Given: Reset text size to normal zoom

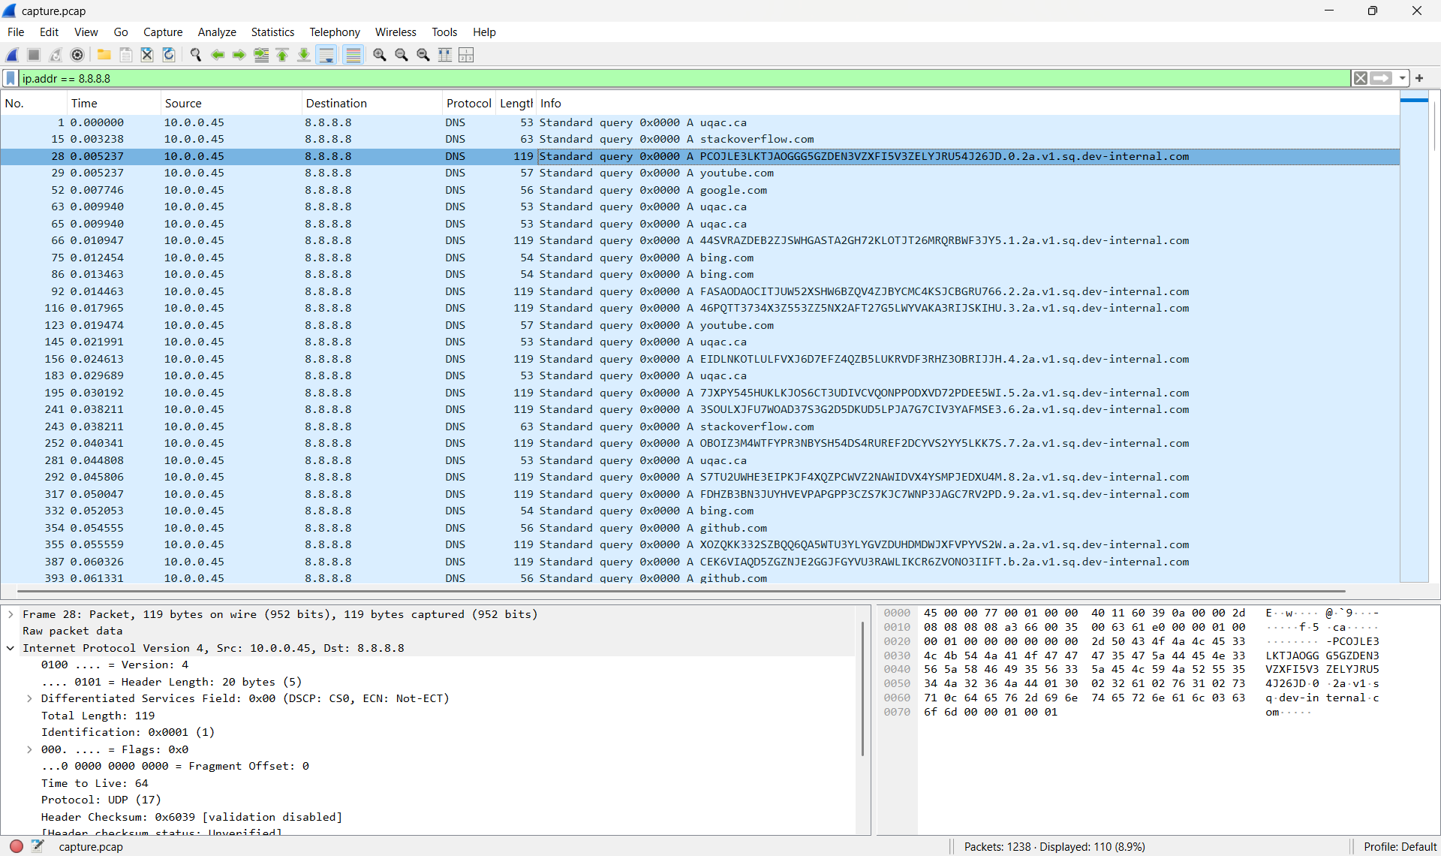Looking at the screenshot, I should (x=423, y=55).
